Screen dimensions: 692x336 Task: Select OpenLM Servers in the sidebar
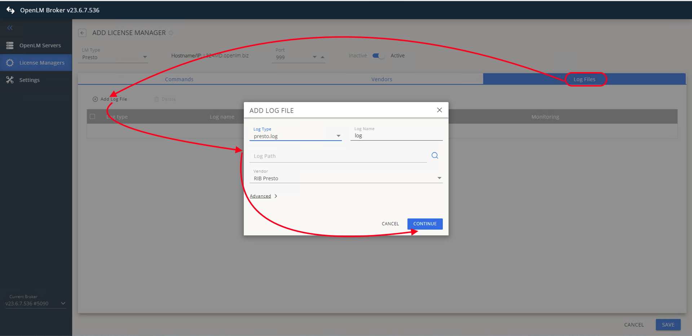pos(40,45)
